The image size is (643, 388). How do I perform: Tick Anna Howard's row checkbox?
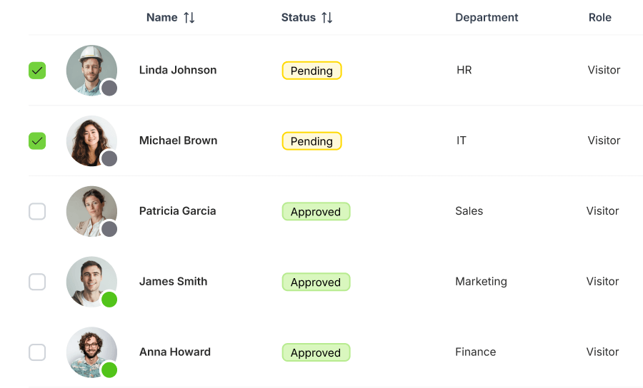point(37,352)
